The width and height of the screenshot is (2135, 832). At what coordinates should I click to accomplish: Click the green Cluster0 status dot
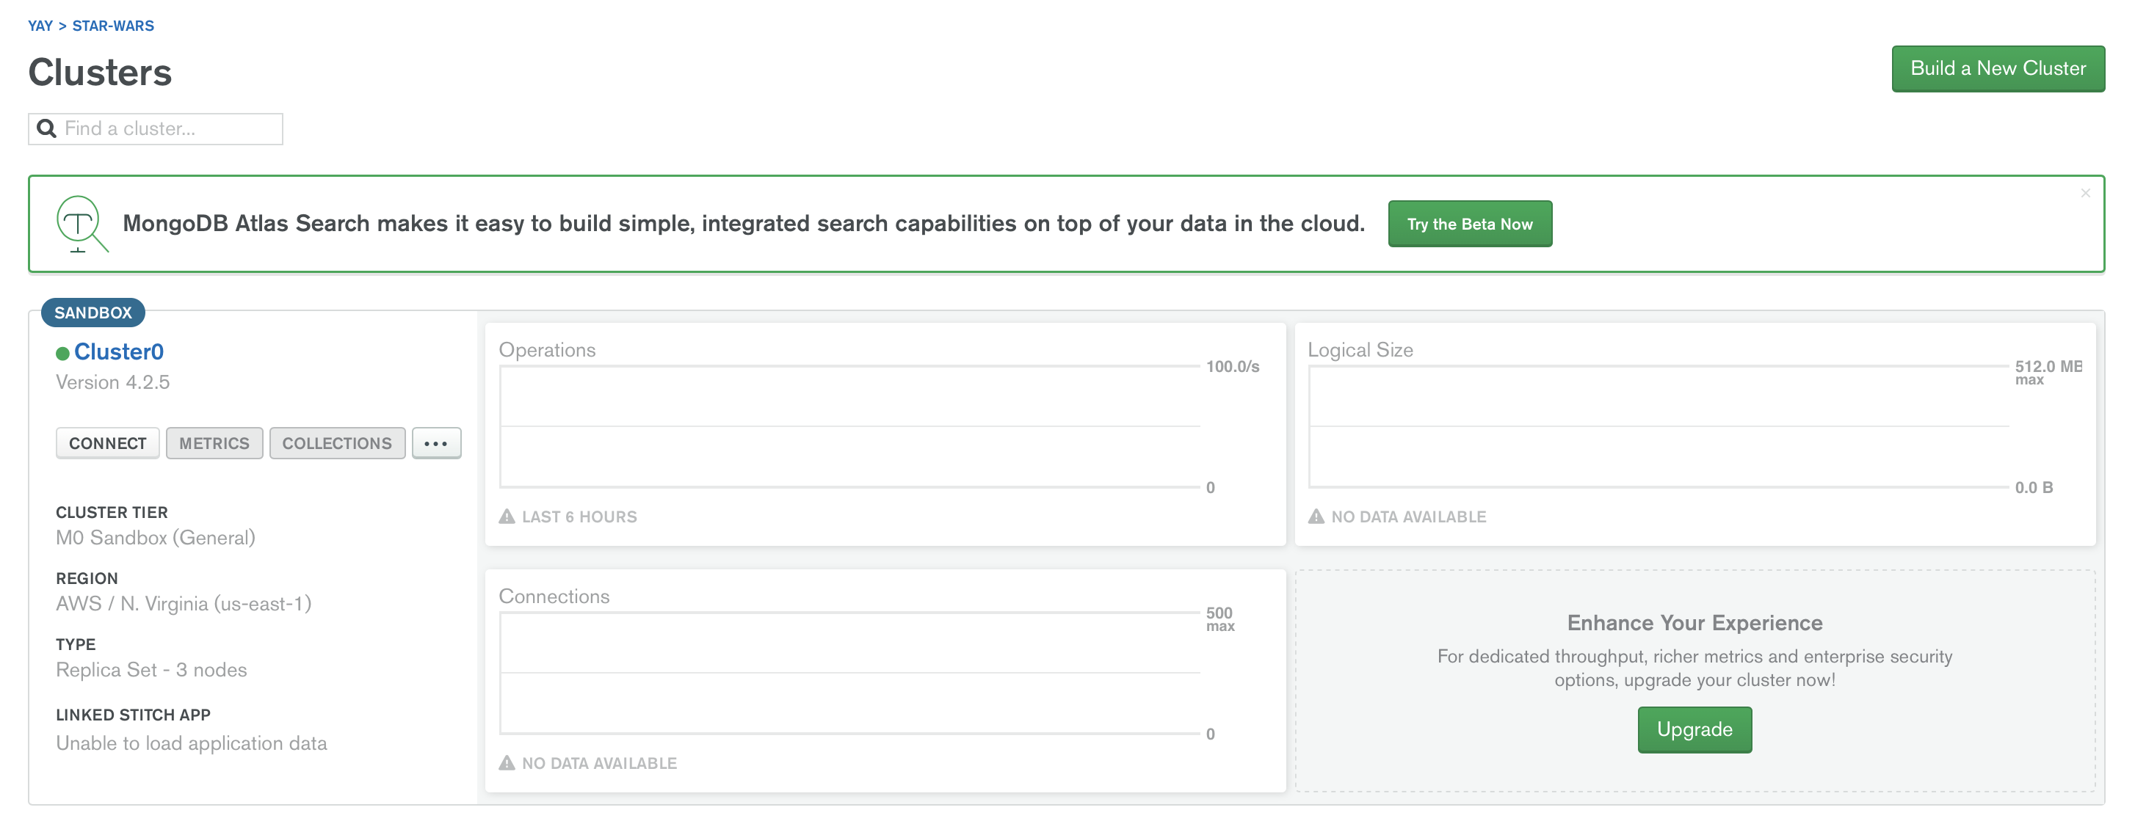(x=62, y=354)
